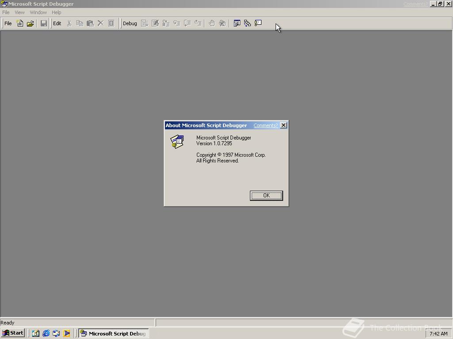Open the Window menu
Image resolution: width=453 pixels, height=339 pixels.
[x=38, y=12]
